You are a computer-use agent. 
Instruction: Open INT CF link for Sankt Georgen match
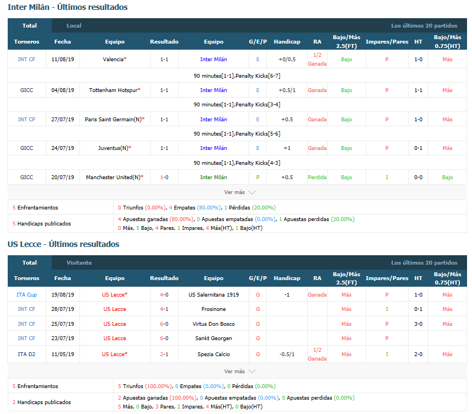coord(26,338)
